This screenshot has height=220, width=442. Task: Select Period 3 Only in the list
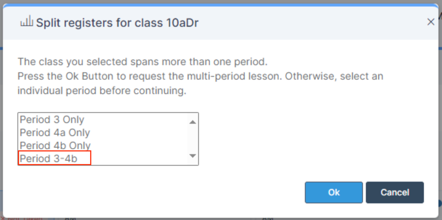coord(52,120)
